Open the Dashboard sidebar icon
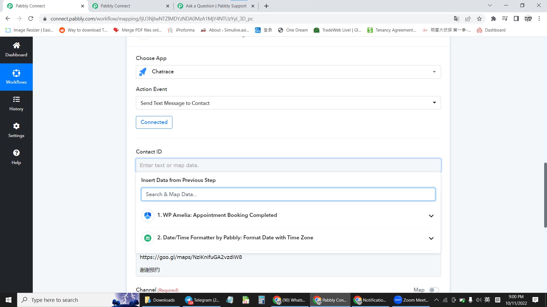547x307 pixels. point(16,50)
